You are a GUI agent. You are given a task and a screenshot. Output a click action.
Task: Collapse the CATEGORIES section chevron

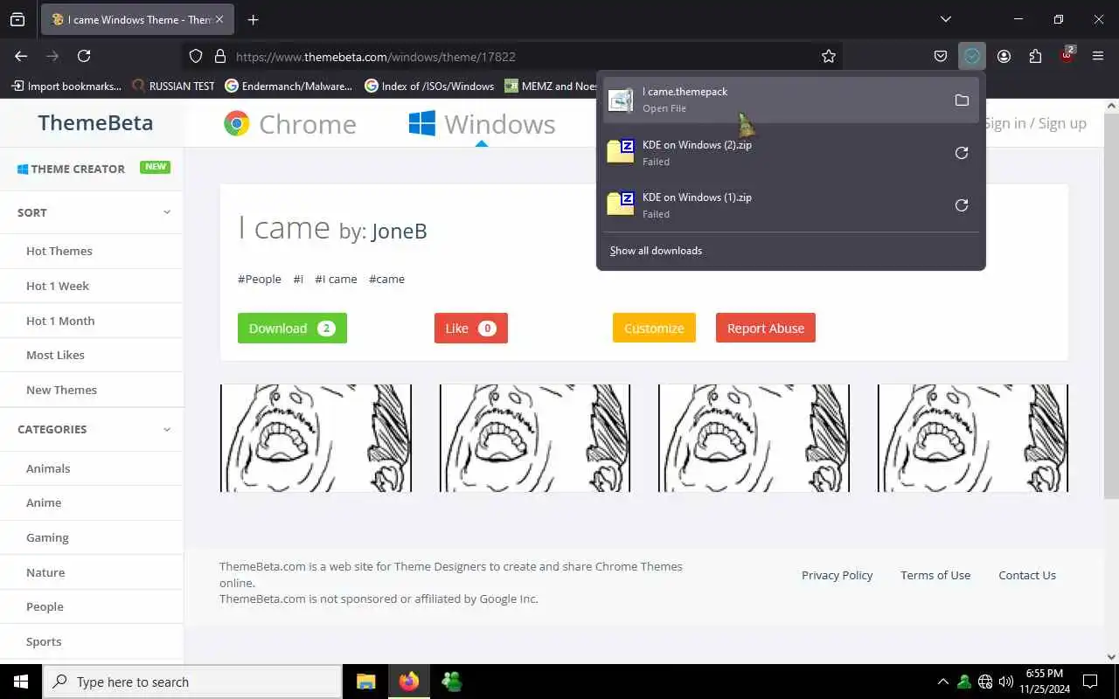pos(166,429)
